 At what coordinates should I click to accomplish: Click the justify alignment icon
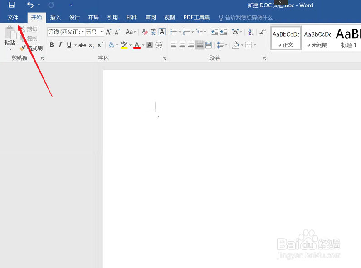click(x=200, y=45)
